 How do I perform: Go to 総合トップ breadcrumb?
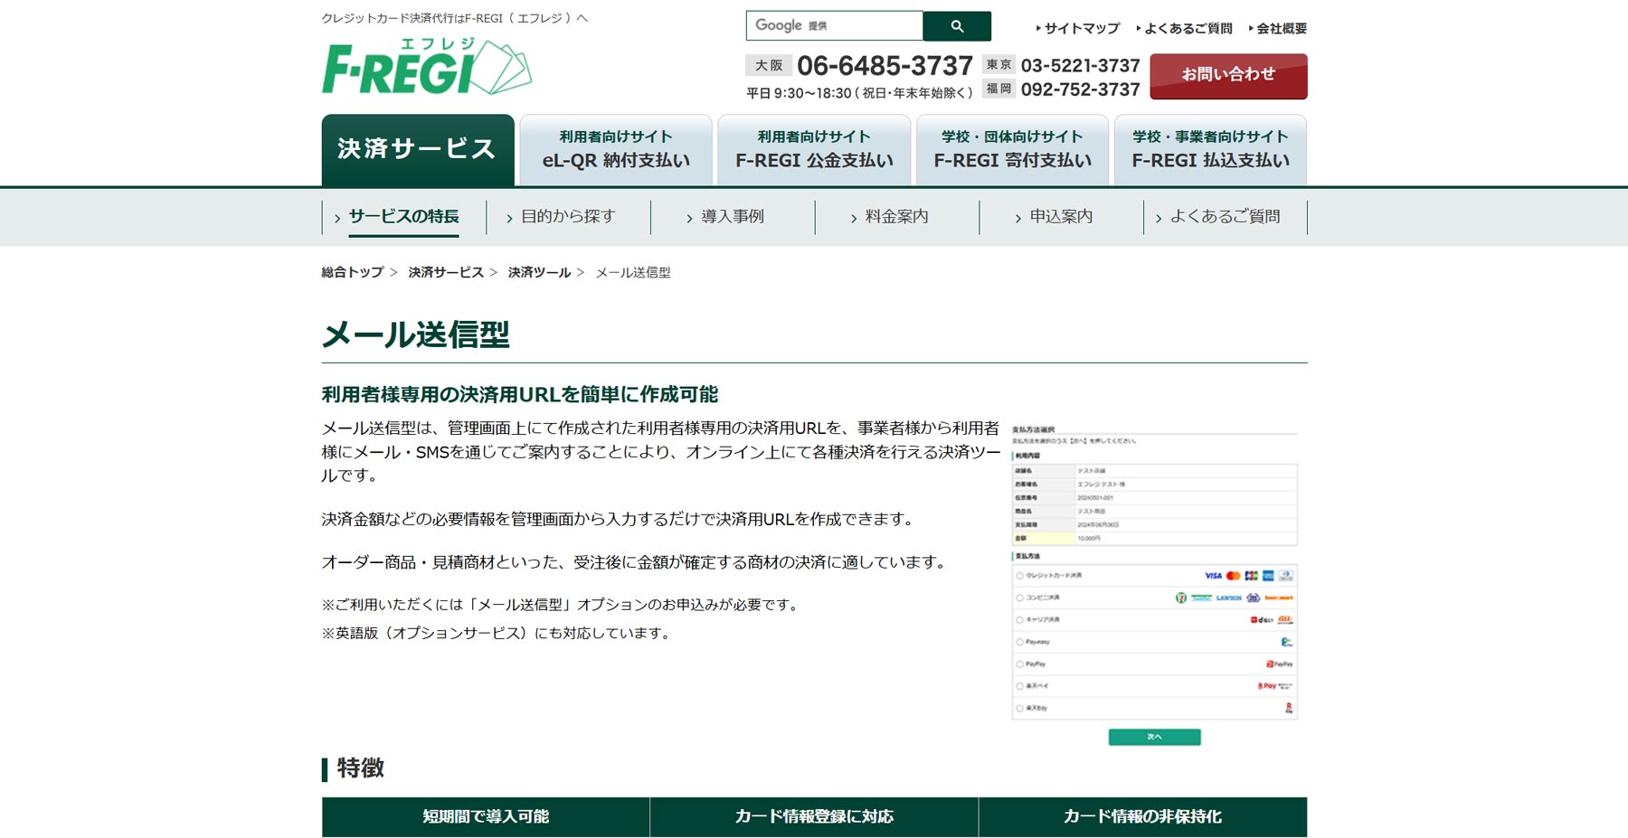pyautogui.click(x=353, y=272)
